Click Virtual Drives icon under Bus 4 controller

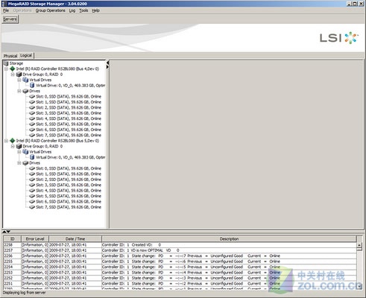[x=25, y=80]
